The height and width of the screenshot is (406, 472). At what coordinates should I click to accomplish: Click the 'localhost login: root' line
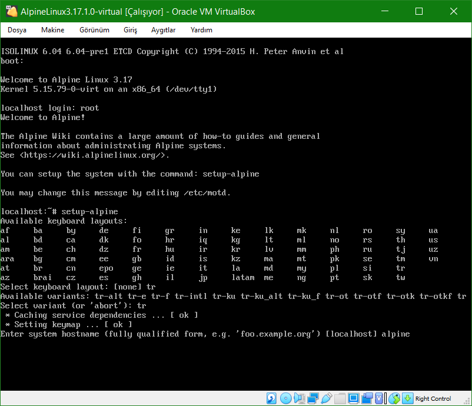pyautogui.click(x=49, y=108)
